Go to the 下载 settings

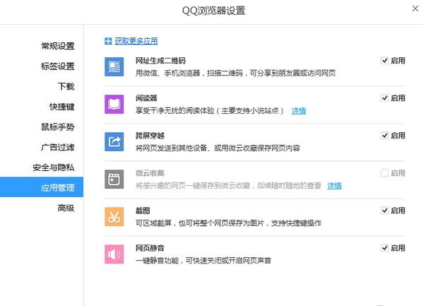(66, 86)
